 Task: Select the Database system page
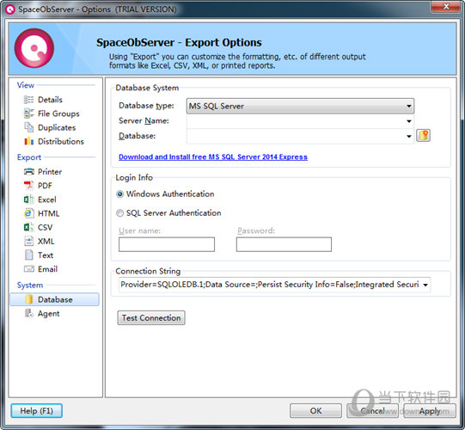pyautogui.click(x=54, y=299)
